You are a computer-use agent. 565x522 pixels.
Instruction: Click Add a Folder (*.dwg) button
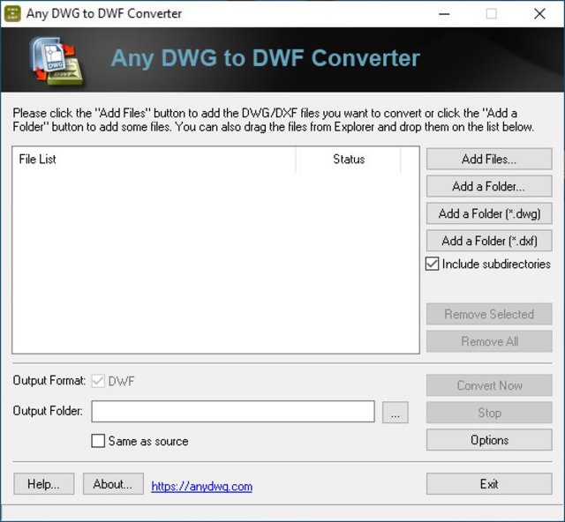pos(489,213)
